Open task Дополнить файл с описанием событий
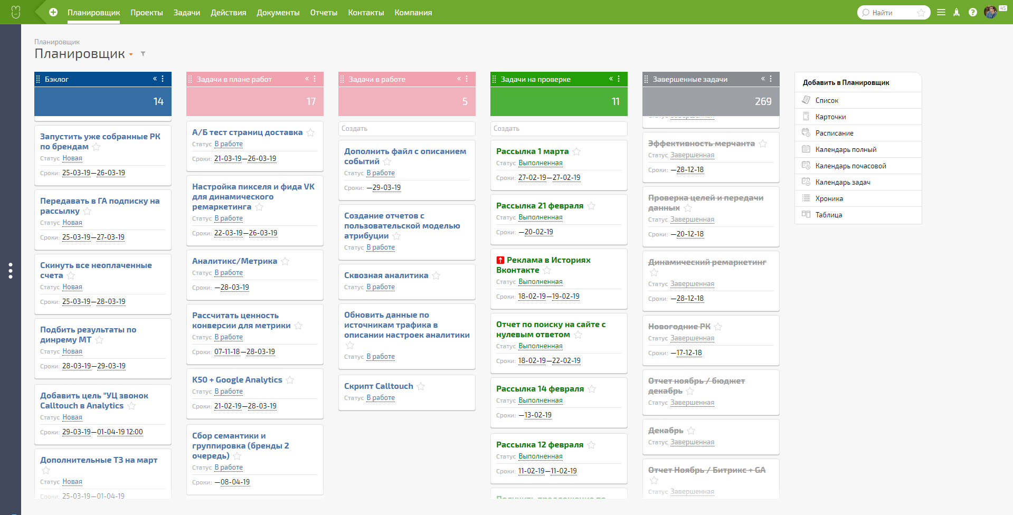The height and width of the screenshot is (515, 1013). point(405,156)
